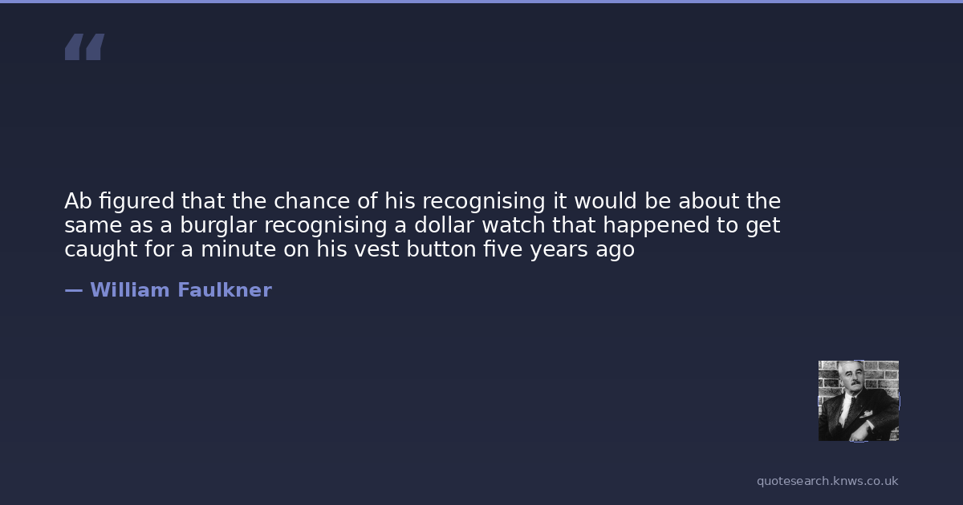Click the third line of the quote

coord(349,250)
